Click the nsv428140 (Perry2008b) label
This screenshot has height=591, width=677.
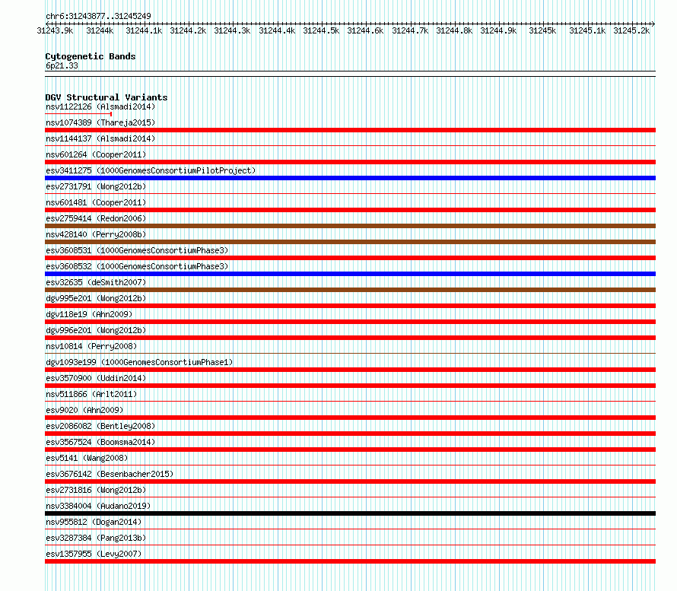[96, 234]
